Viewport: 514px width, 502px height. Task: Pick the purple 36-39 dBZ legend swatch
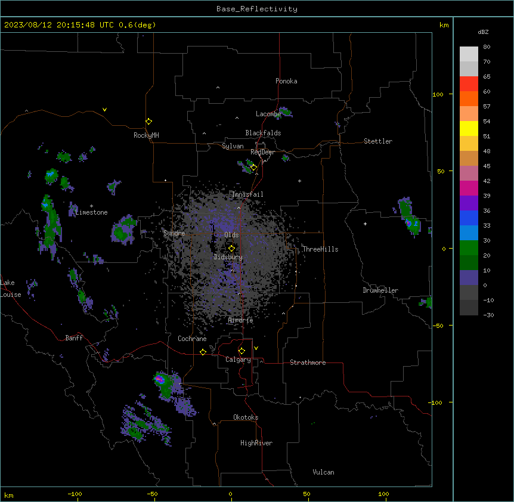click(469, 203)
